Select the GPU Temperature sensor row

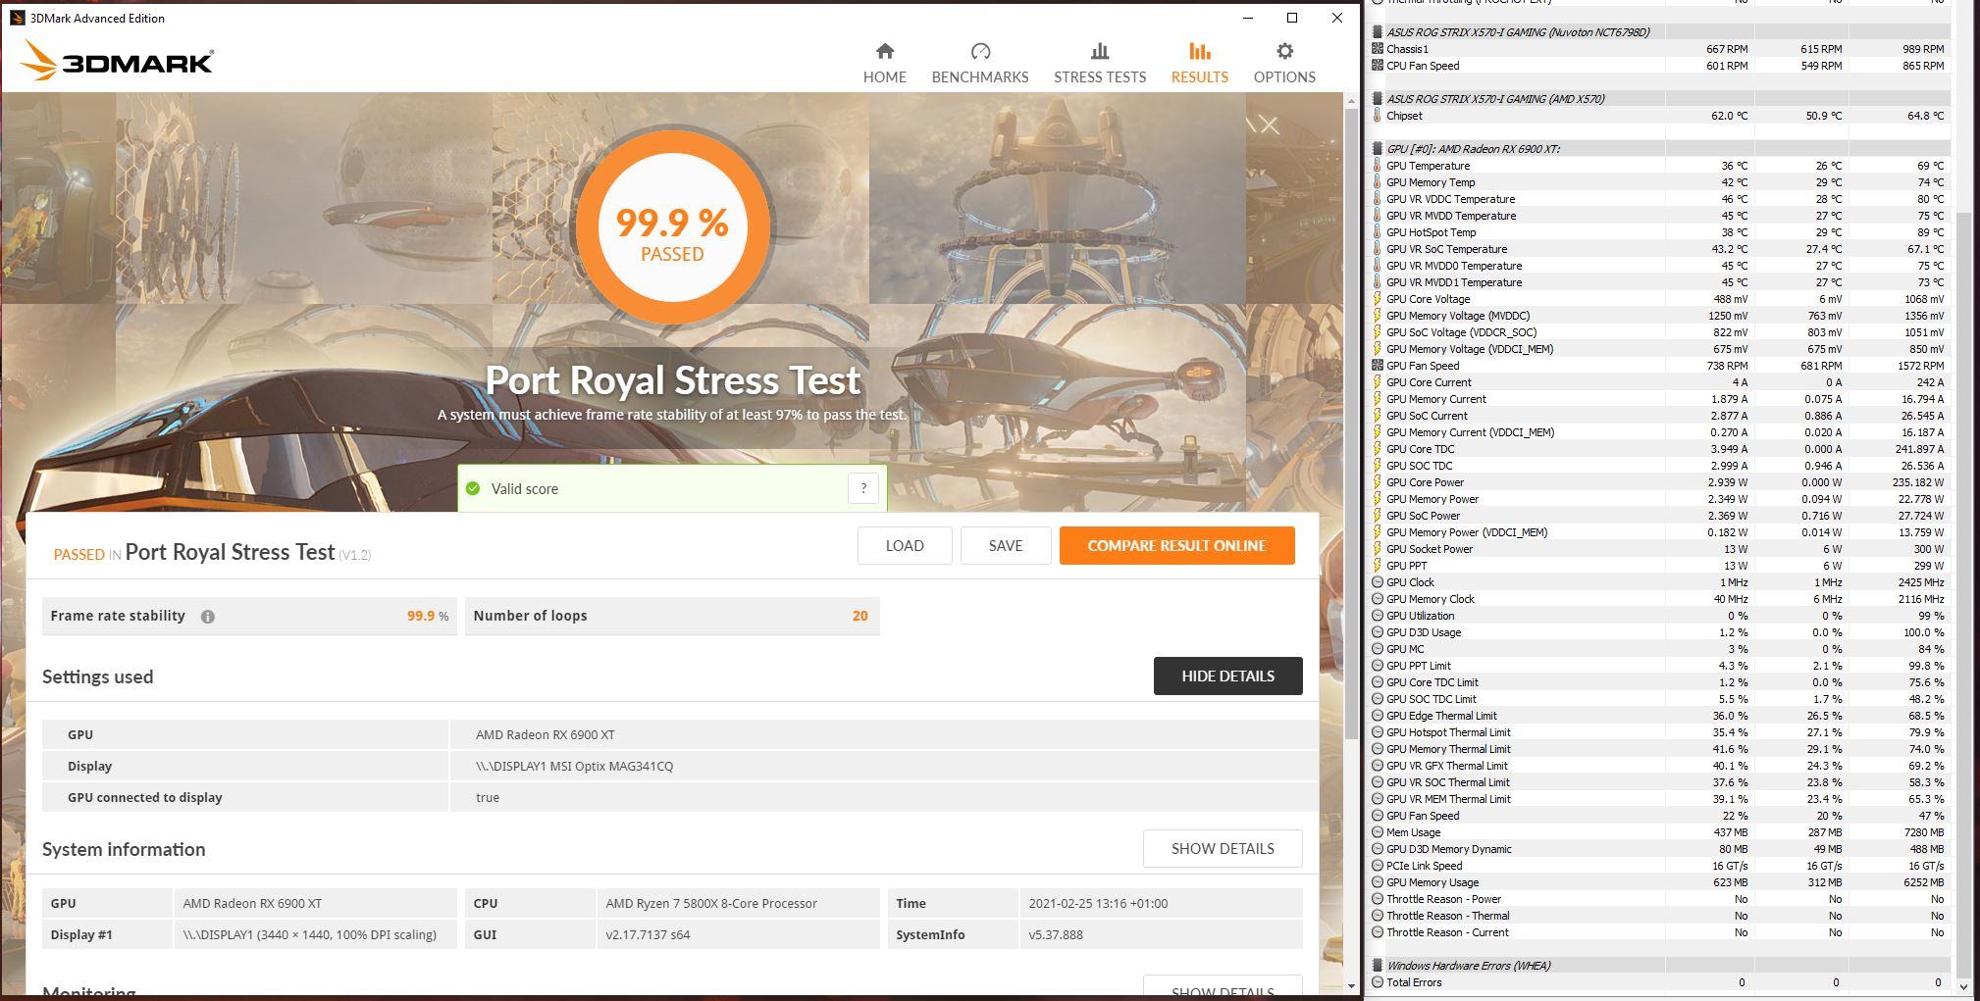click(1659, 166)
